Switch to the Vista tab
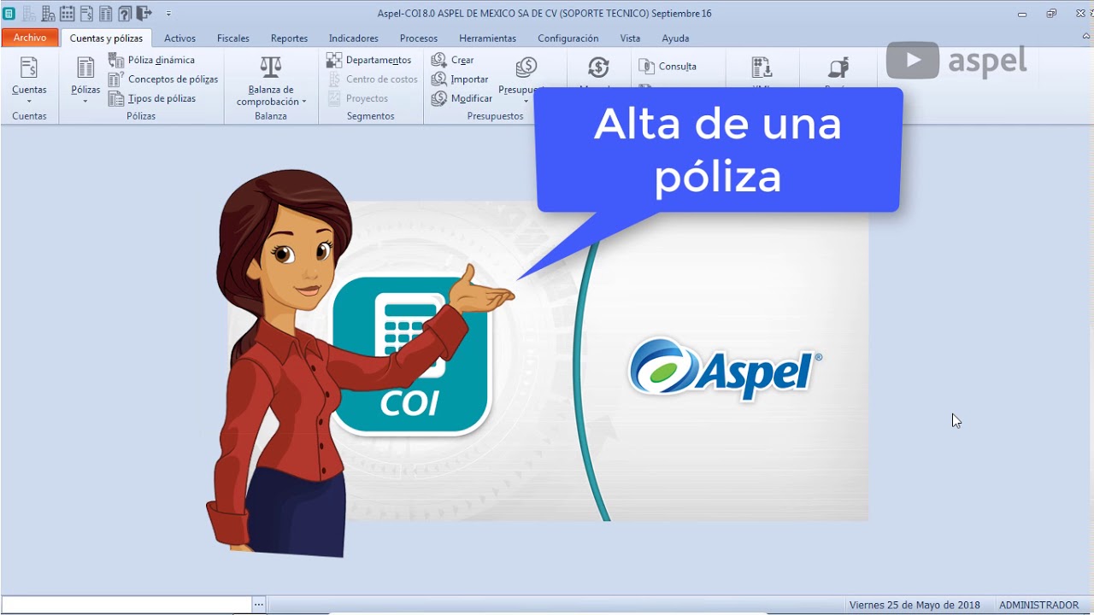Image resolution: width=1094 pixels, height=615 pixels. click(630, 38)
